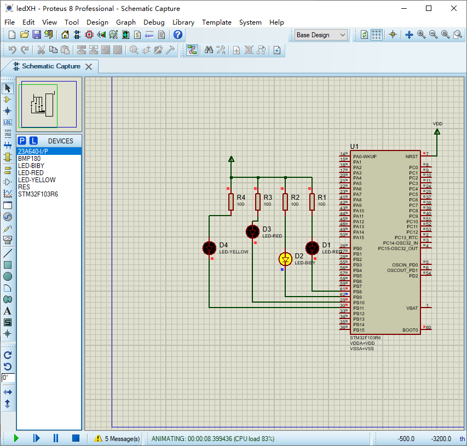Viewport: 467px width, 446px height.
Task: Click the lit D2 LED-BIBY component
Action: click(285, 259)
